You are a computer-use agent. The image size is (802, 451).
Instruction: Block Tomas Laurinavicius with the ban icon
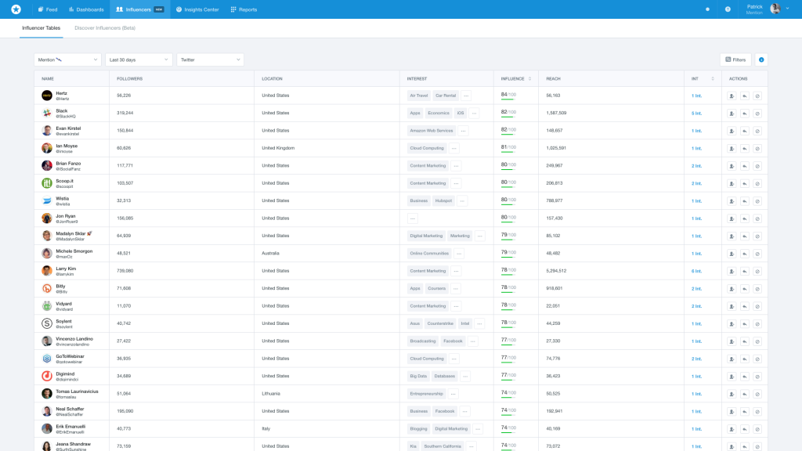pyautogui.click(x=757, y=395)
